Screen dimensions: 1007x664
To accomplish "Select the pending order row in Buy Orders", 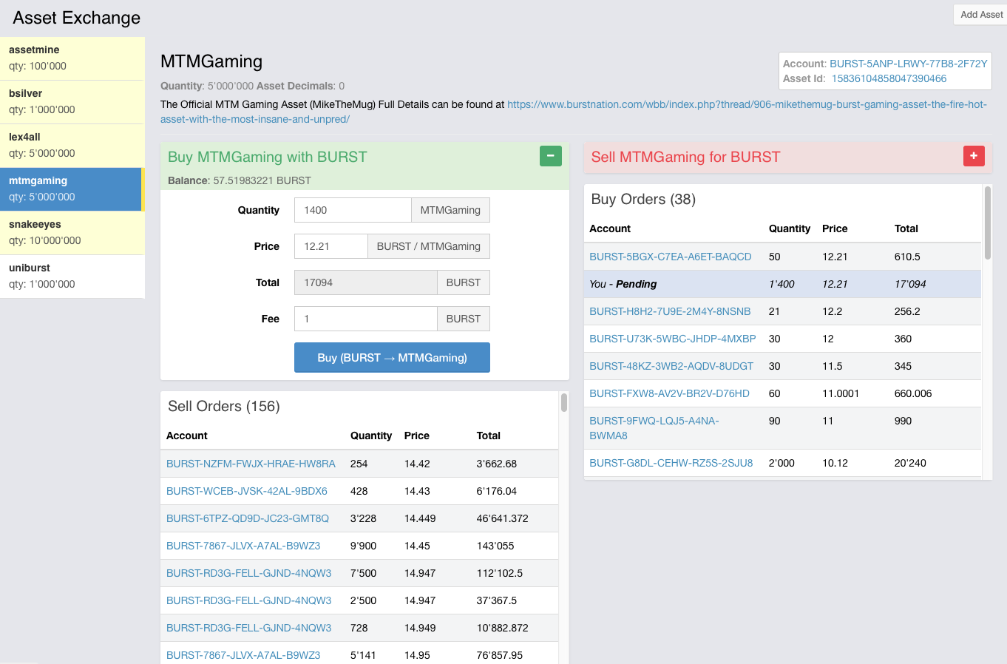I will pyautogui.click(x=782, y=284).
